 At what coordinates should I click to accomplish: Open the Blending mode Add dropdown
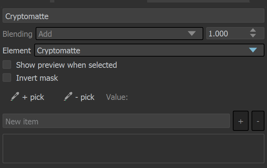(119, 34)
